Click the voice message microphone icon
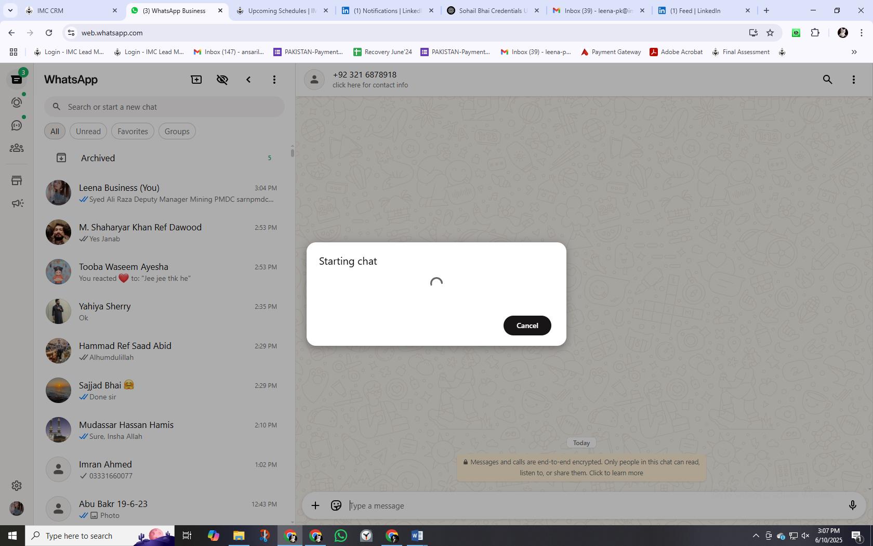 (x=852, y=505)
